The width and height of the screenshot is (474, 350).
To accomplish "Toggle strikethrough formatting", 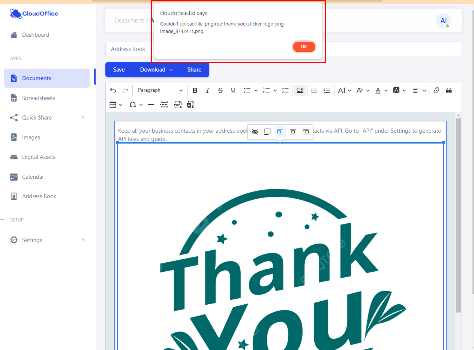I will point(220,90).
